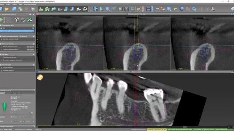Click the user account toolbar icon

(x=213, y=9)
